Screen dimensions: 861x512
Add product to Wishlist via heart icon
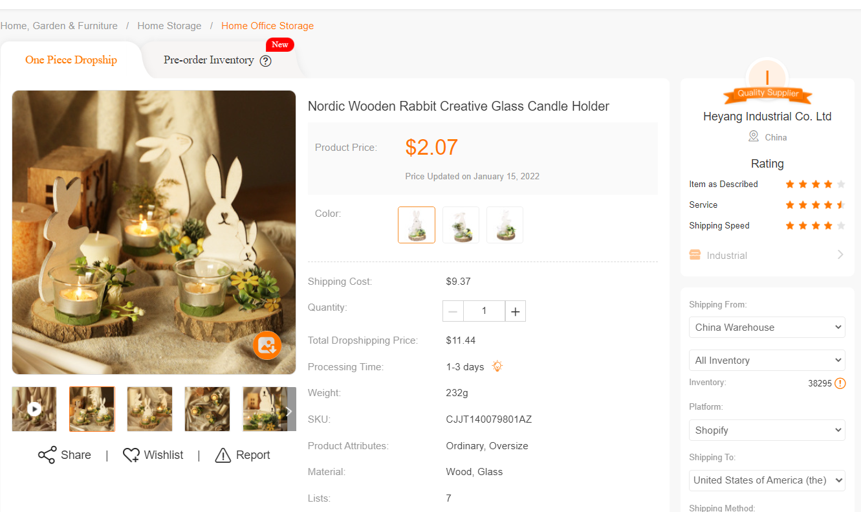pyautogui.click(x=131, y=455)
